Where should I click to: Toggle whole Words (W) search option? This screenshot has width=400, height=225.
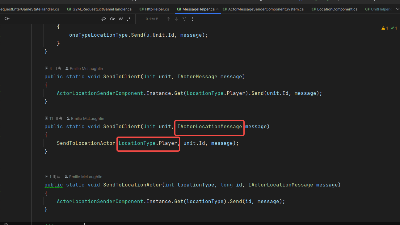[x=121, y=19]
